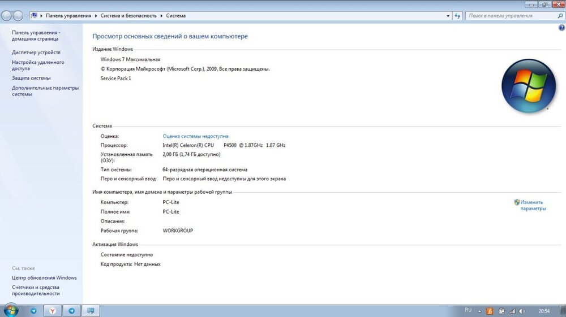Go back with the navigation Back button
The width and height of the screenshot is (566, 317).
coord(7,16)
